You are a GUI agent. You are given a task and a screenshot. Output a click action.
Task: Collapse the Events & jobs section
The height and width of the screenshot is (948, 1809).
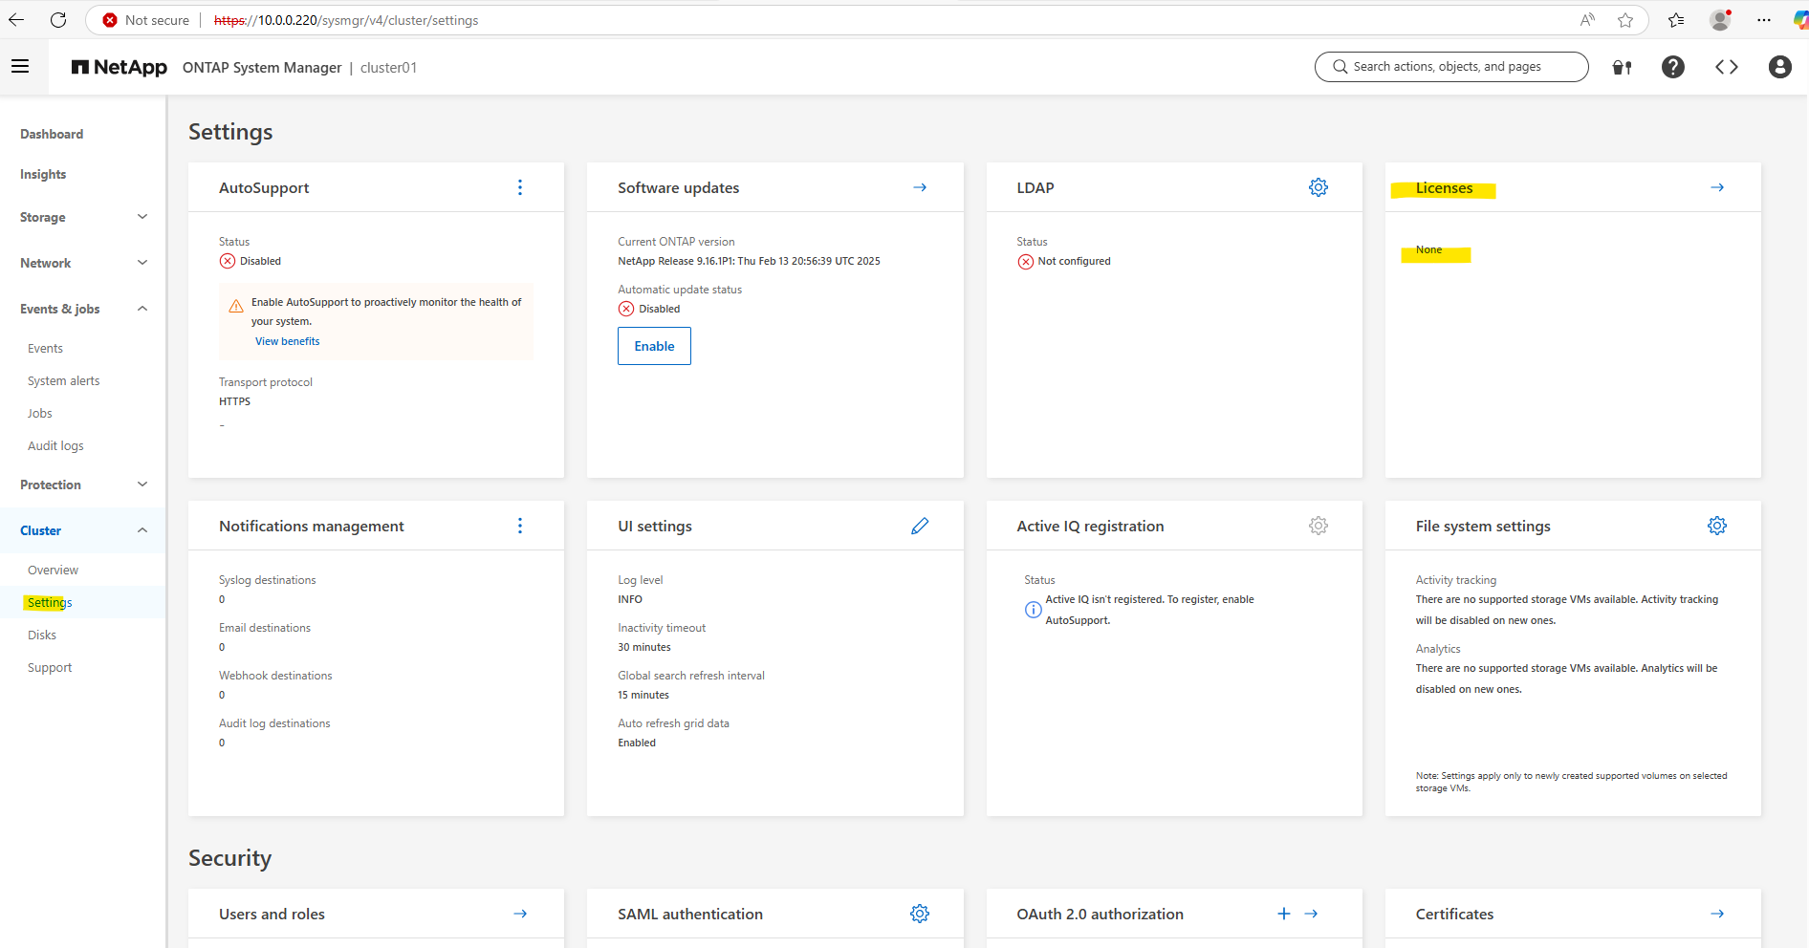coord(142,309)
